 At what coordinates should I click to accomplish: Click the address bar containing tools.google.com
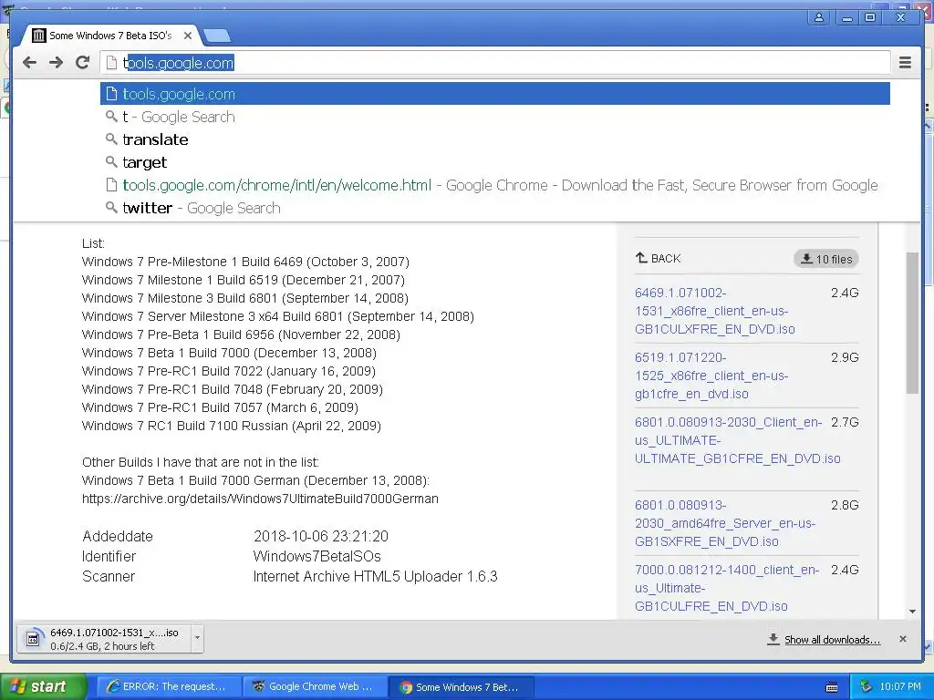coord(495,63)
